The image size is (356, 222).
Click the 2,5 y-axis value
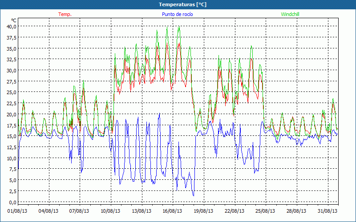point(13,191)
